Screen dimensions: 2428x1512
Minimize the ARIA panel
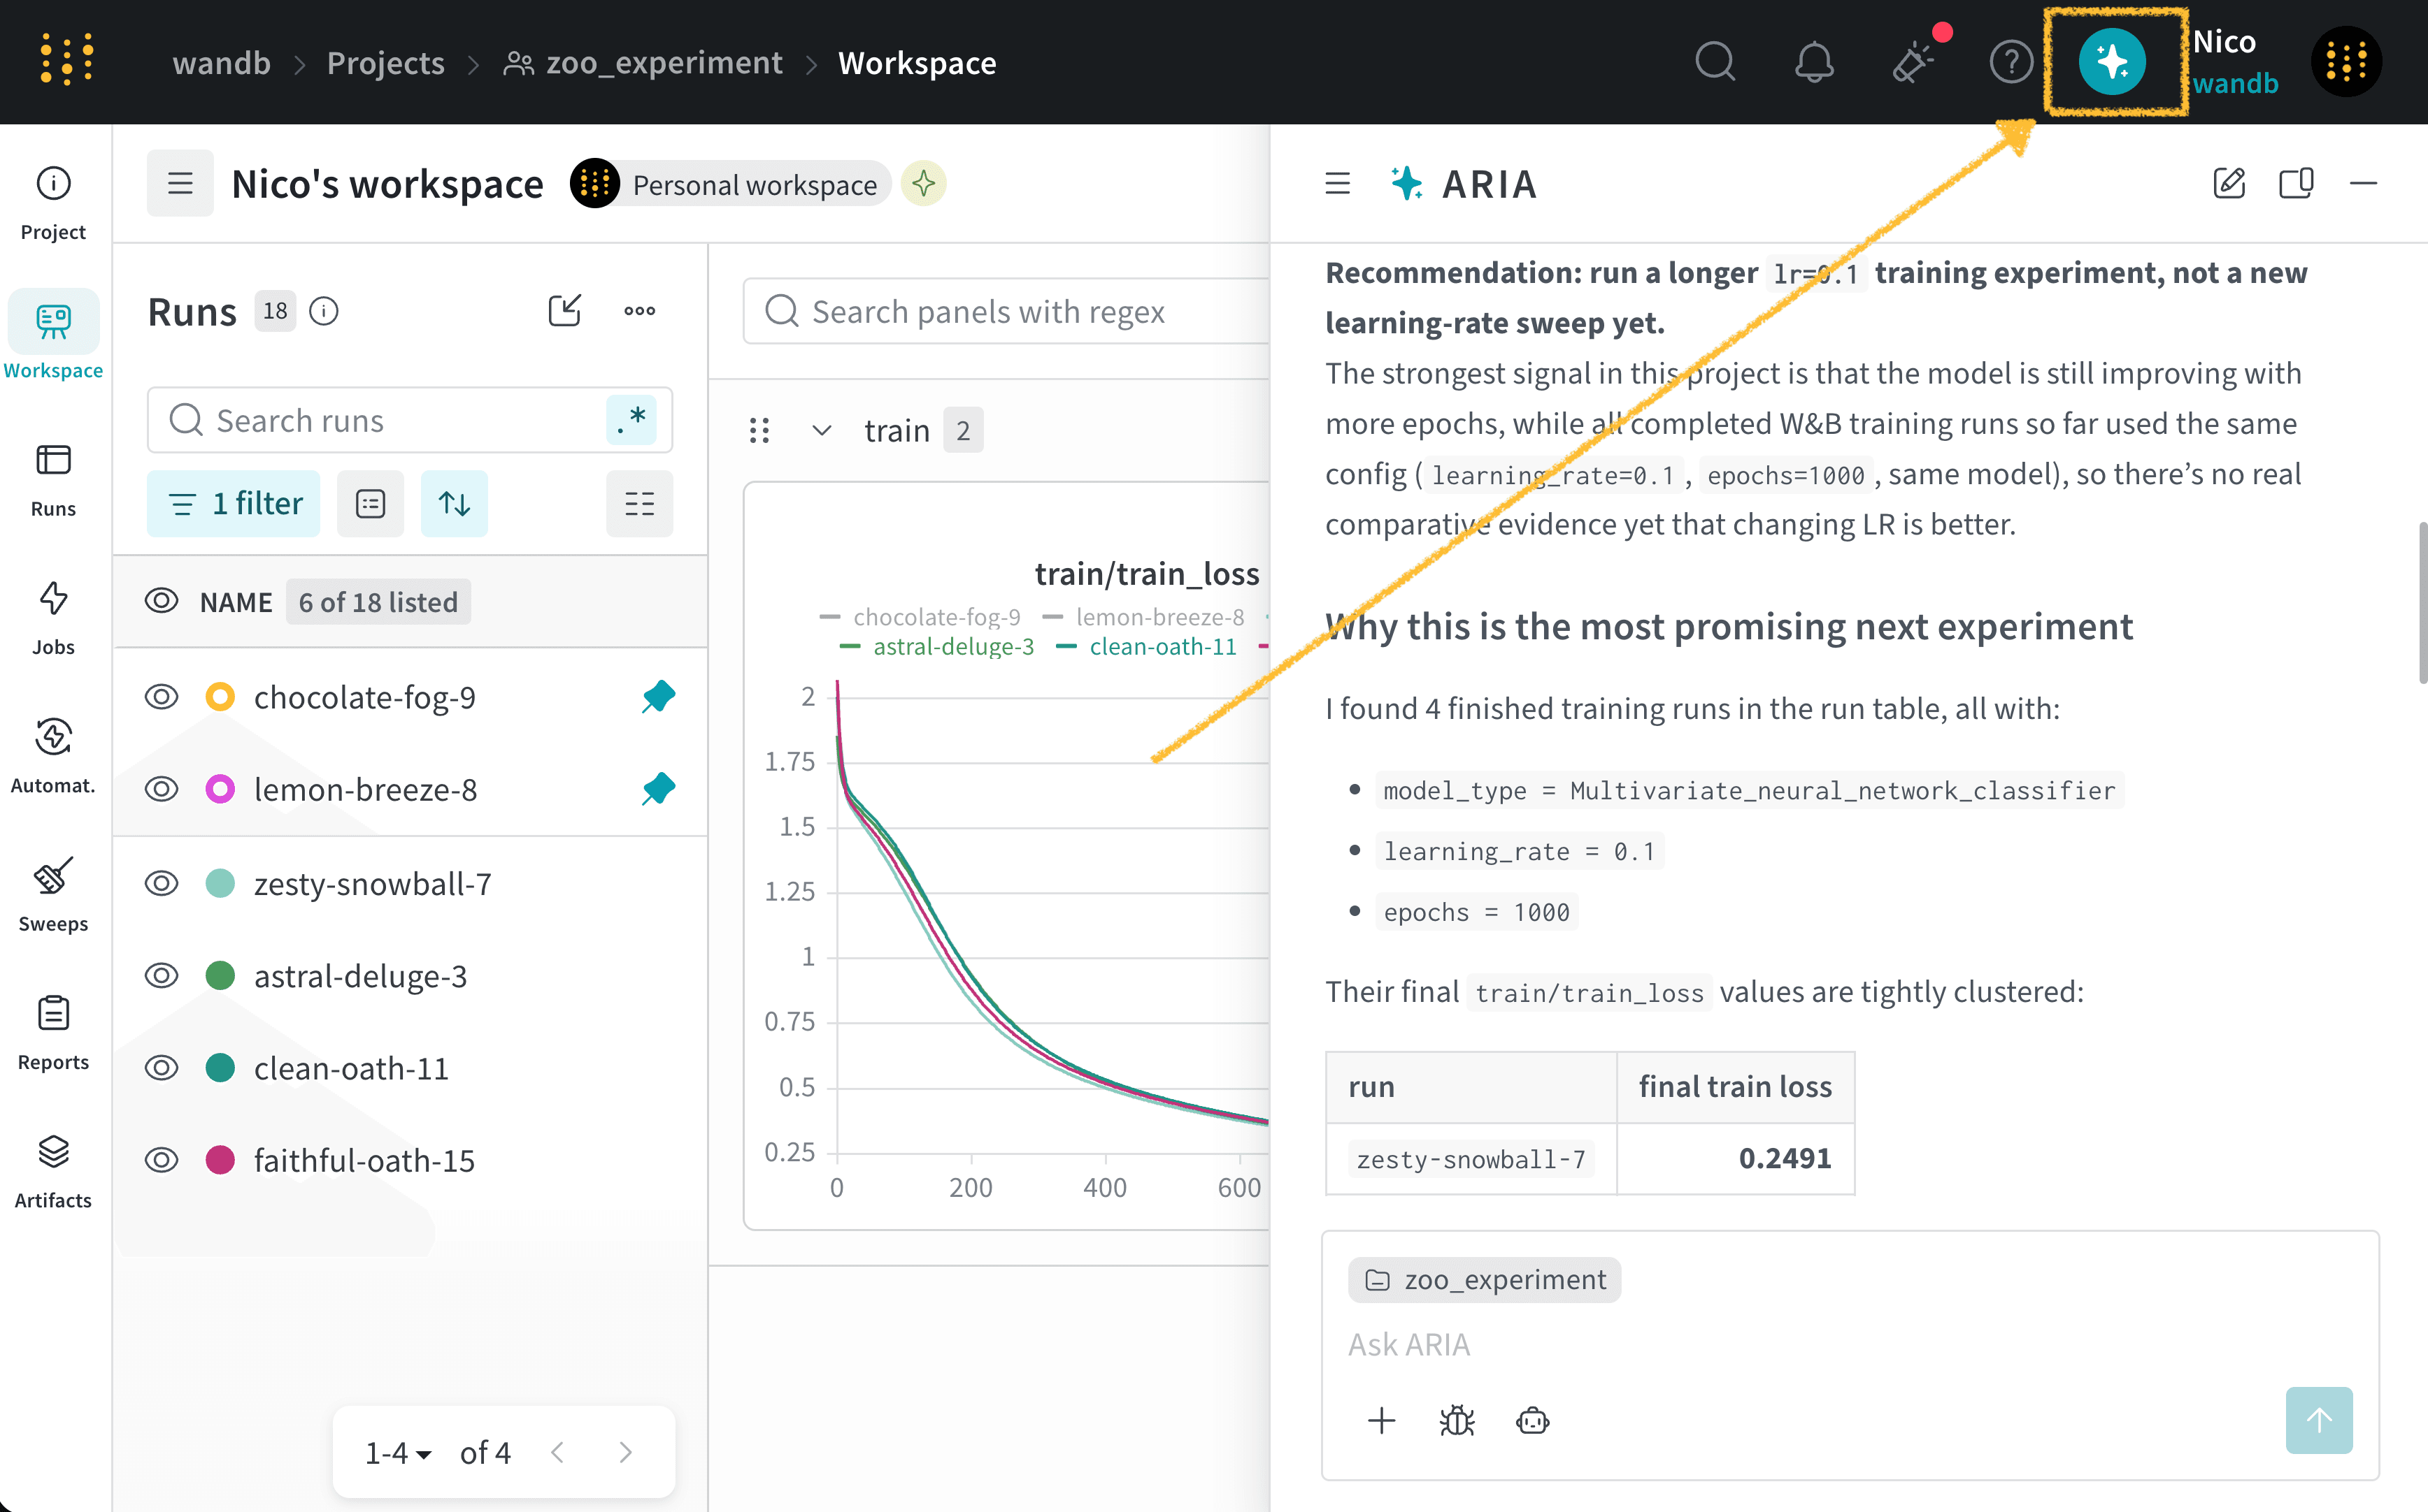[x=2363, y=184]
